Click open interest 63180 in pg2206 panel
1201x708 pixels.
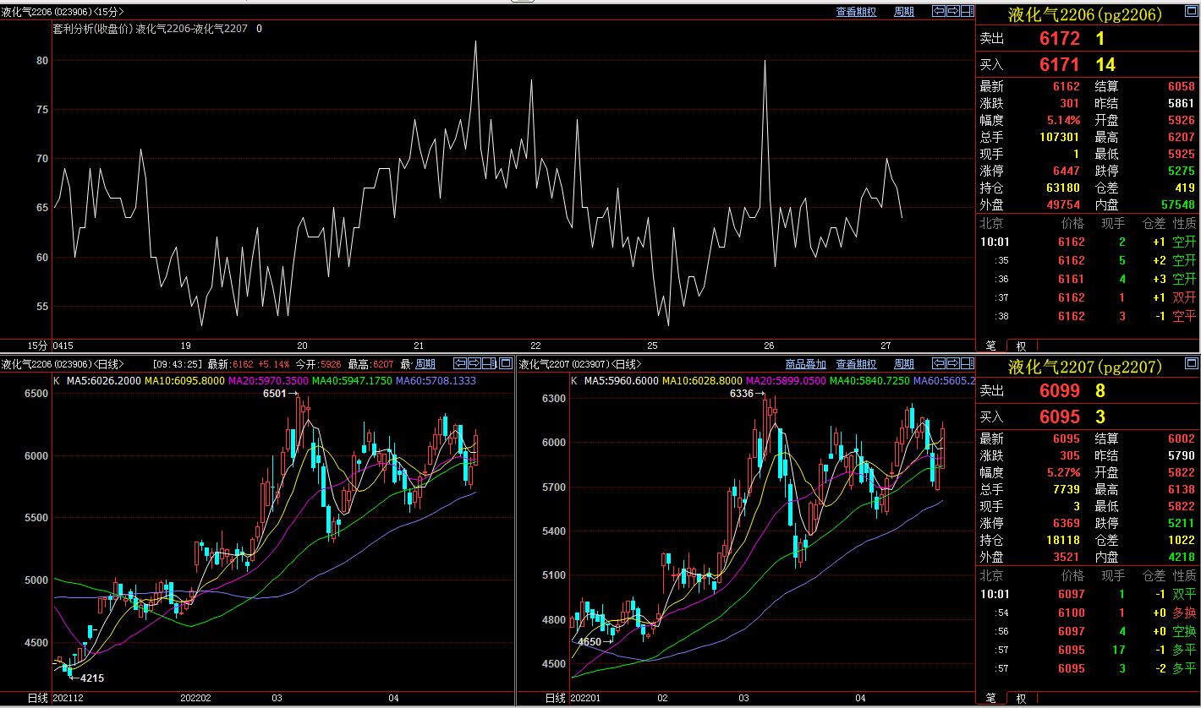[x=1062, y=188]
